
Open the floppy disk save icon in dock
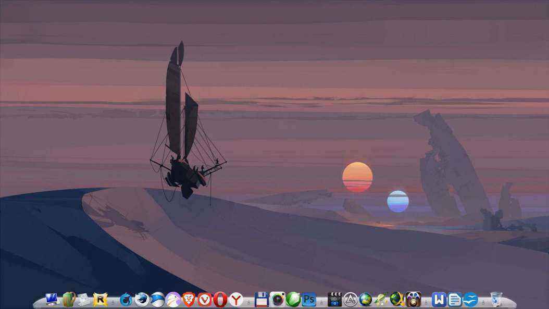[x=261, y=300]
